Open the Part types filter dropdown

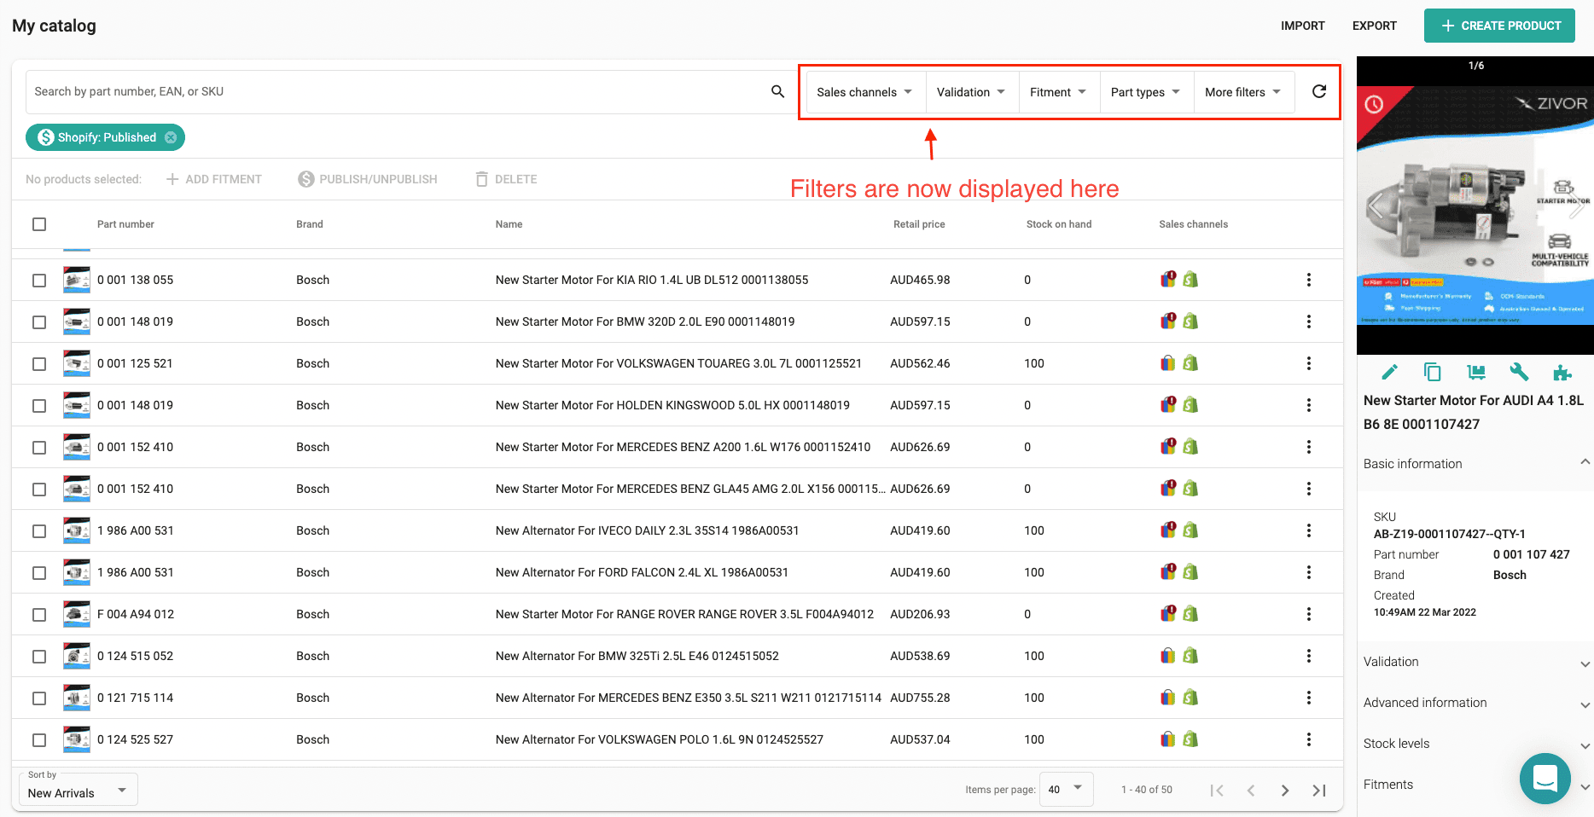click(x=1146, y=92)
